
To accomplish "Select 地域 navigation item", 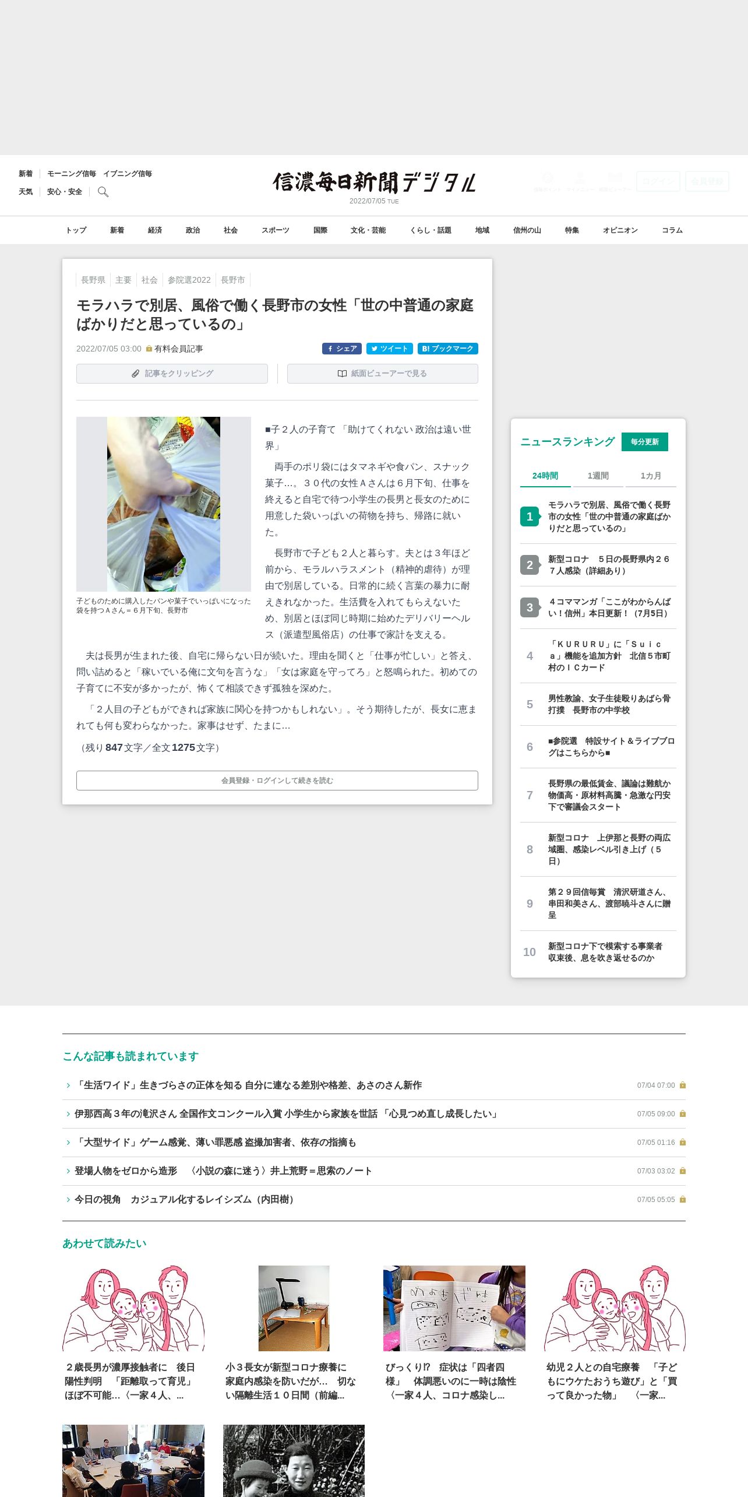I will [x=482, y=230].
